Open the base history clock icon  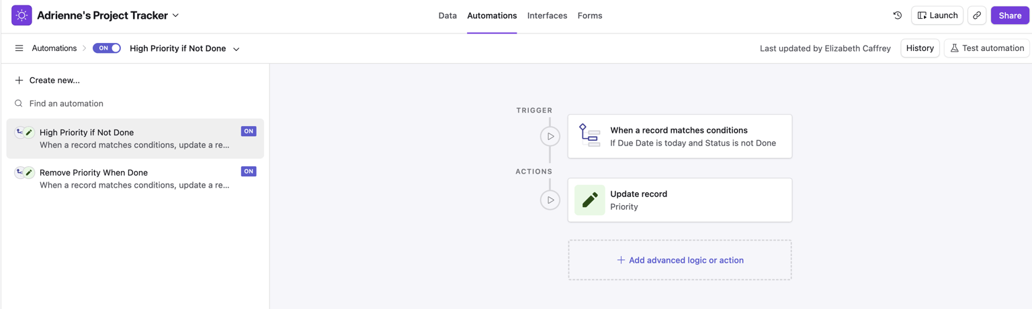898,15
